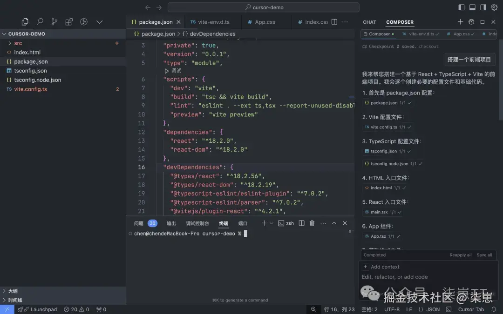Screen dimensions: 503x314
Task: Maximize the panel with up chevron
Action: click(x=334, y=223)
